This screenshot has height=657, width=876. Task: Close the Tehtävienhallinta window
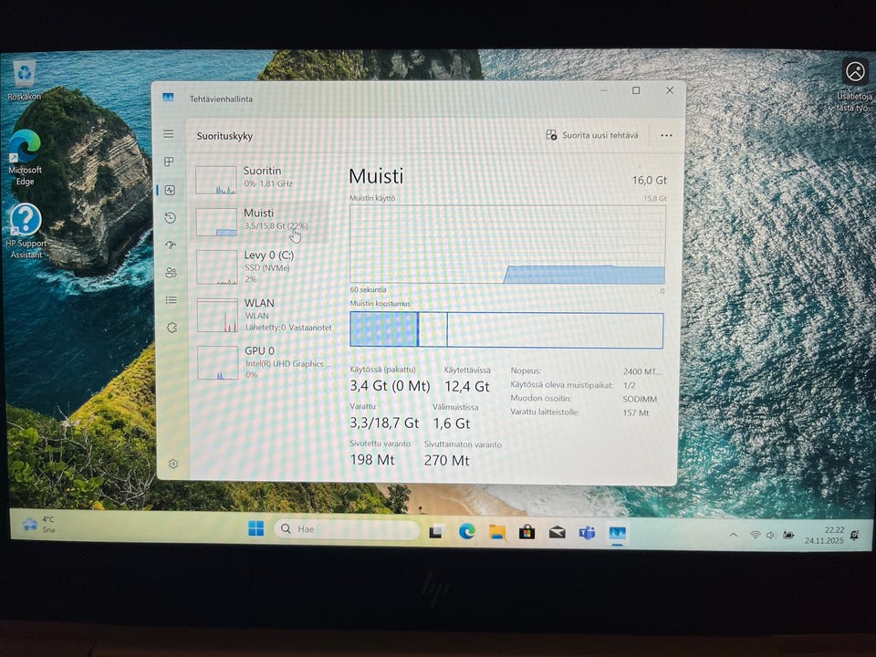[x=669, y=90]
